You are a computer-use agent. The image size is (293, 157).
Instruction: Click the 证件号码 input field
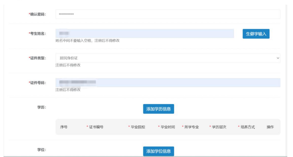pyautogui.click(x=167, y=83)
